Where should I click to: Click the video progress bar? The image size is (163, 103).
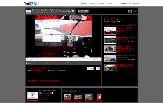[x=64, y=58]
